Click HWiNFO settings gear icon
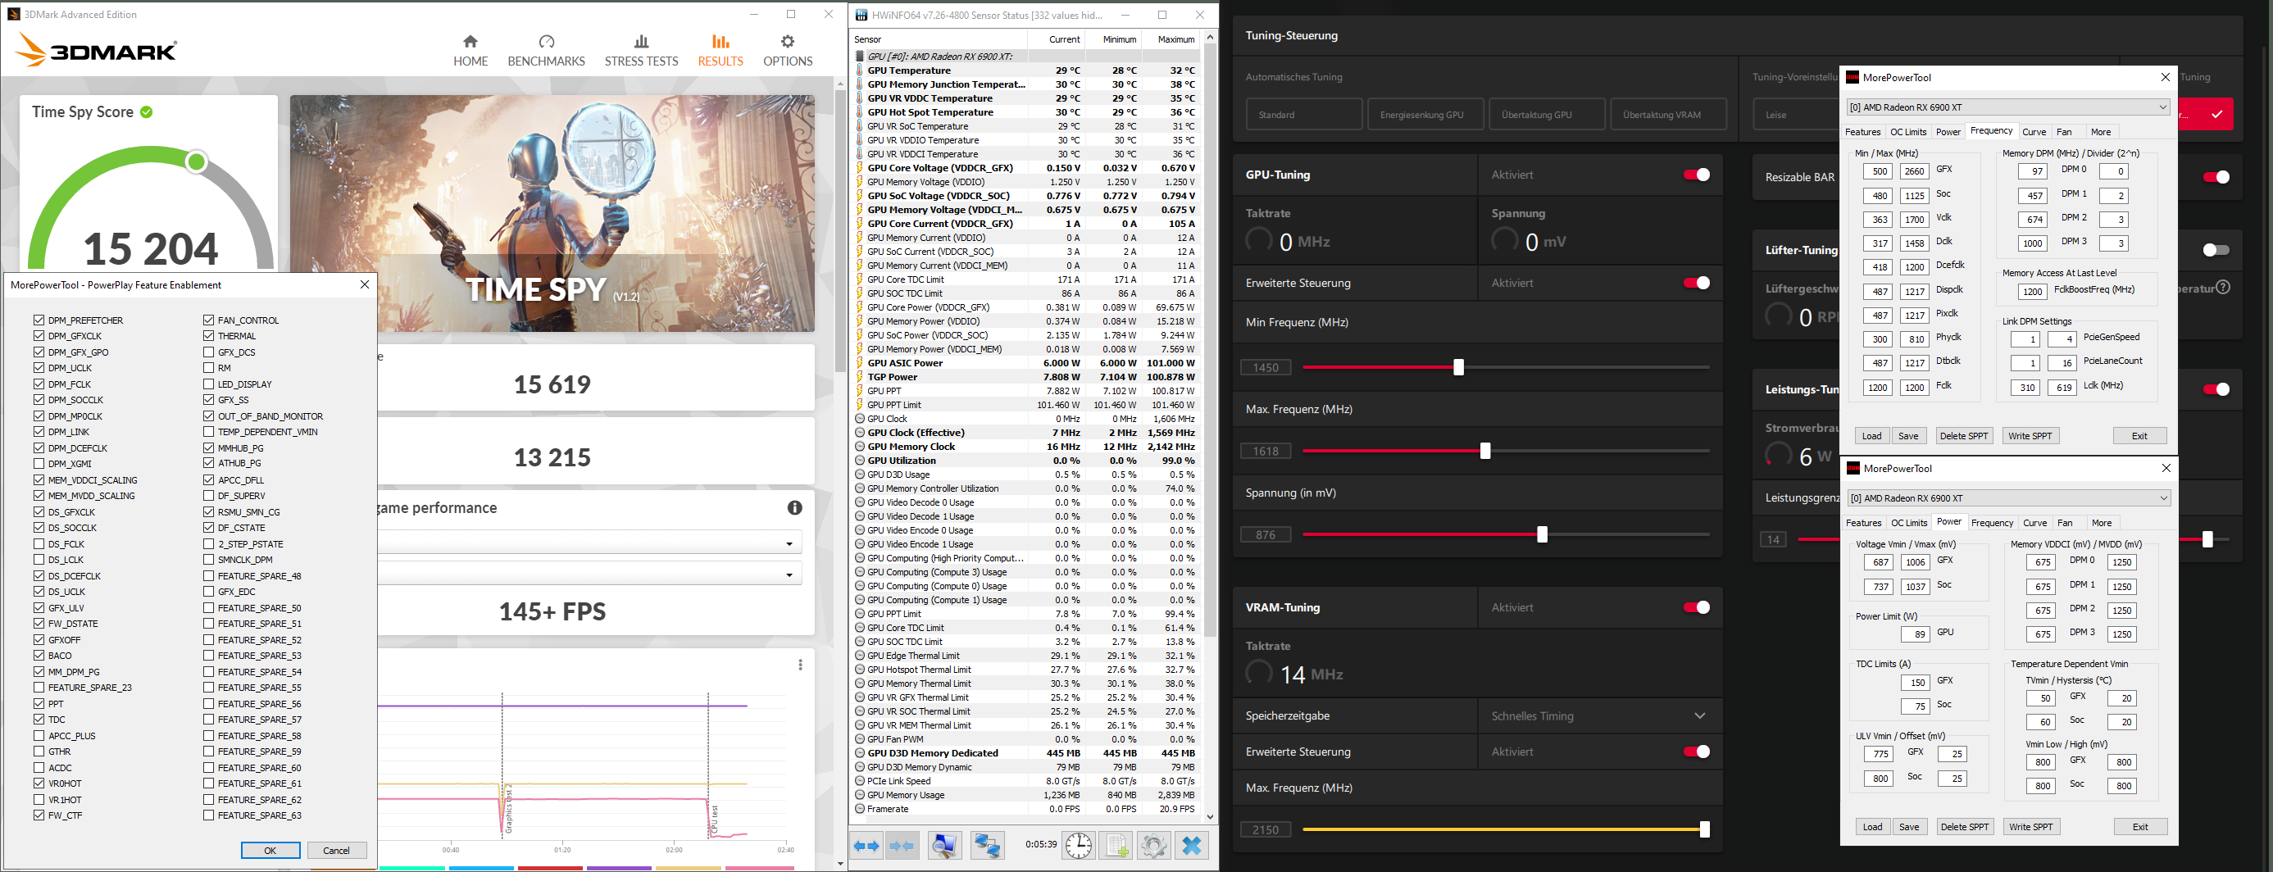Viewport: 2273px width, 872px height. tap(1153, 845)
